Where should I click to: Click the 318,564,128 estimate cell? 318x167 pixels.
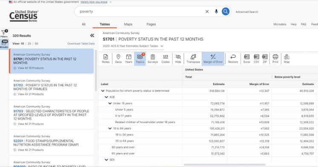(217, 91)
